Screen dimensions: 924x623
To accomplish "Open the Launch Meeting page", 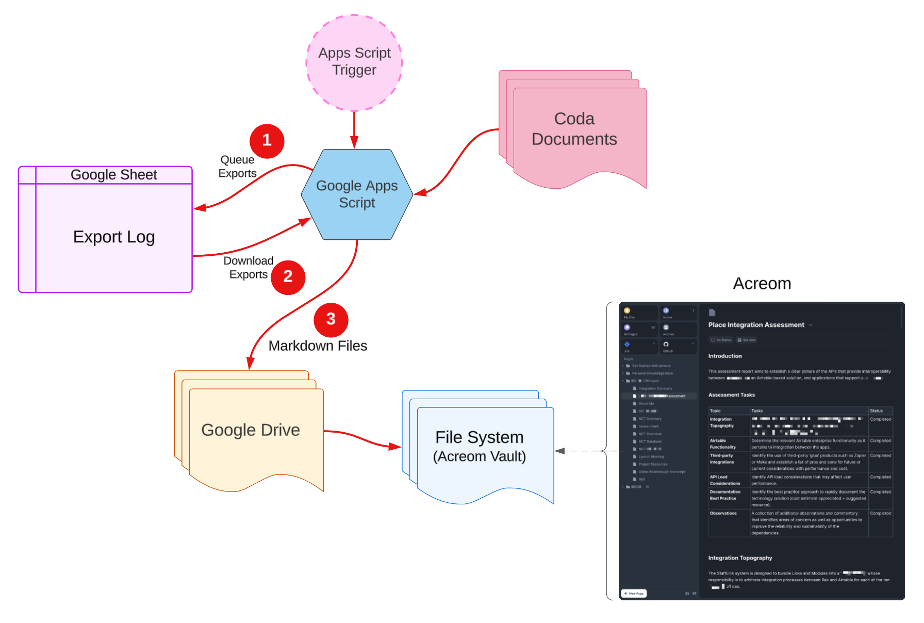I will pos(651,456).
